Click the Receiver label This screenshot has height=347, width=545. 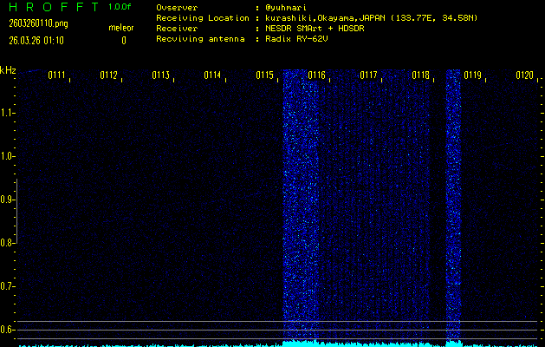pyautogui.click(x=177, y=28)
